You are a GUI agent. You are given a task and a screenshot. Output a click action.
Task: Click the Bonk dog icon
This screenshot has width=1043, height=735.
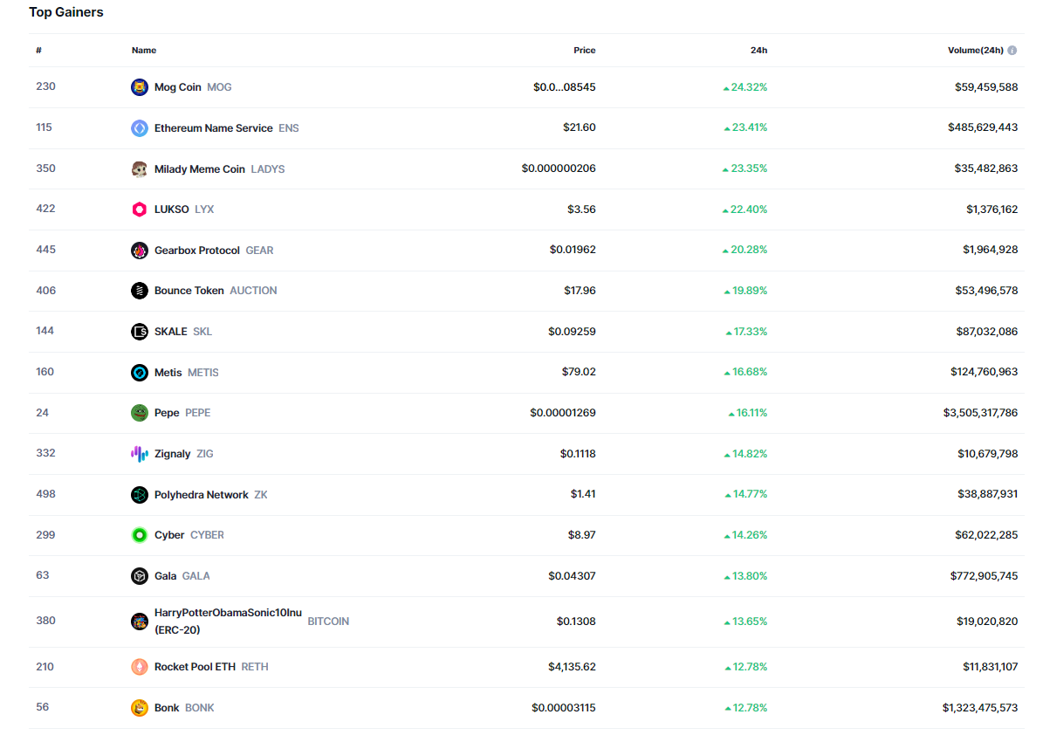(x=140, y=708)
